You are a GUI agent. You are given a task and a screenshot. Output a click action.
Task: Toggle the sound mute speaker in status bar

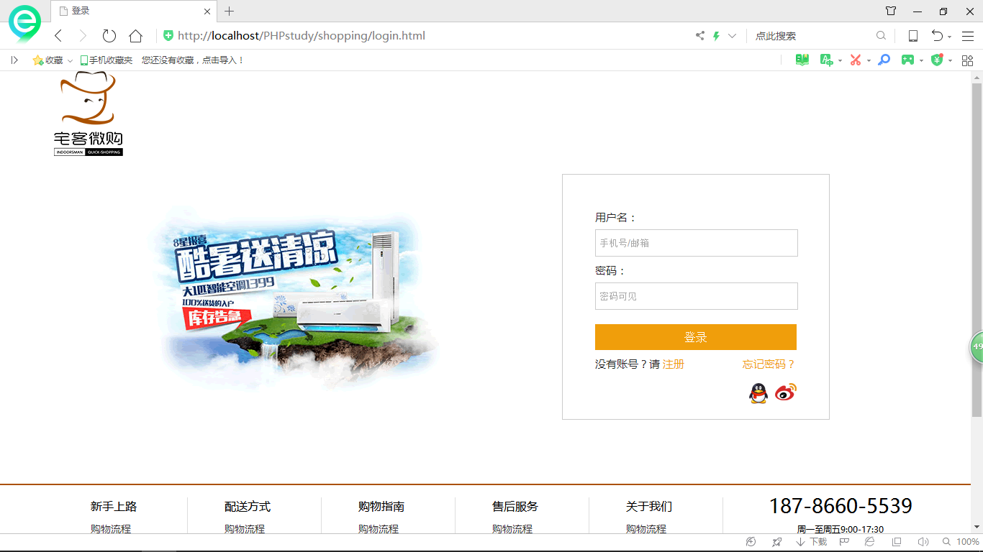click(x=923, y=542)
